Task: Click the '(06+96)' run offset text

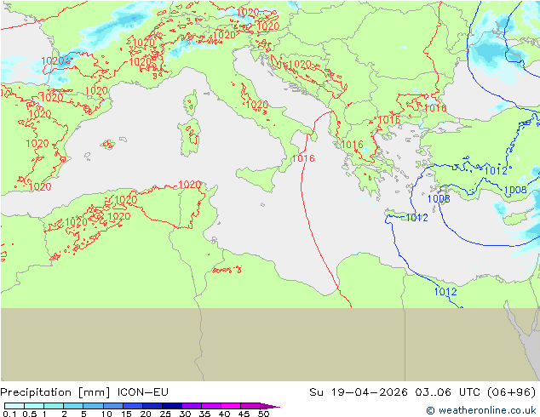Action: (x=511, y=392)
